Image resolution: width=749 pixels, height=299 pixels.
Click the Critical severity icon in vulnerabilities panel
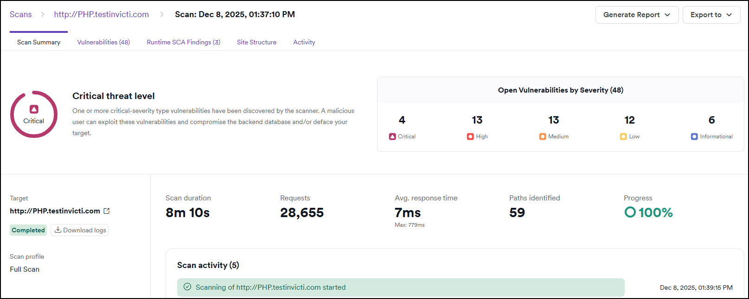click(392, 137)
